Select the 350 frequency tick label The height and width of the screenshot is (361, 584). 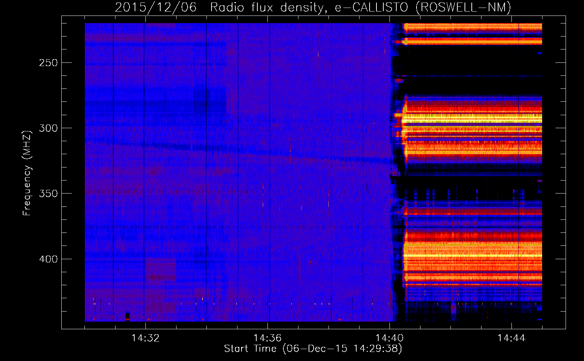[x=48, y=193]
